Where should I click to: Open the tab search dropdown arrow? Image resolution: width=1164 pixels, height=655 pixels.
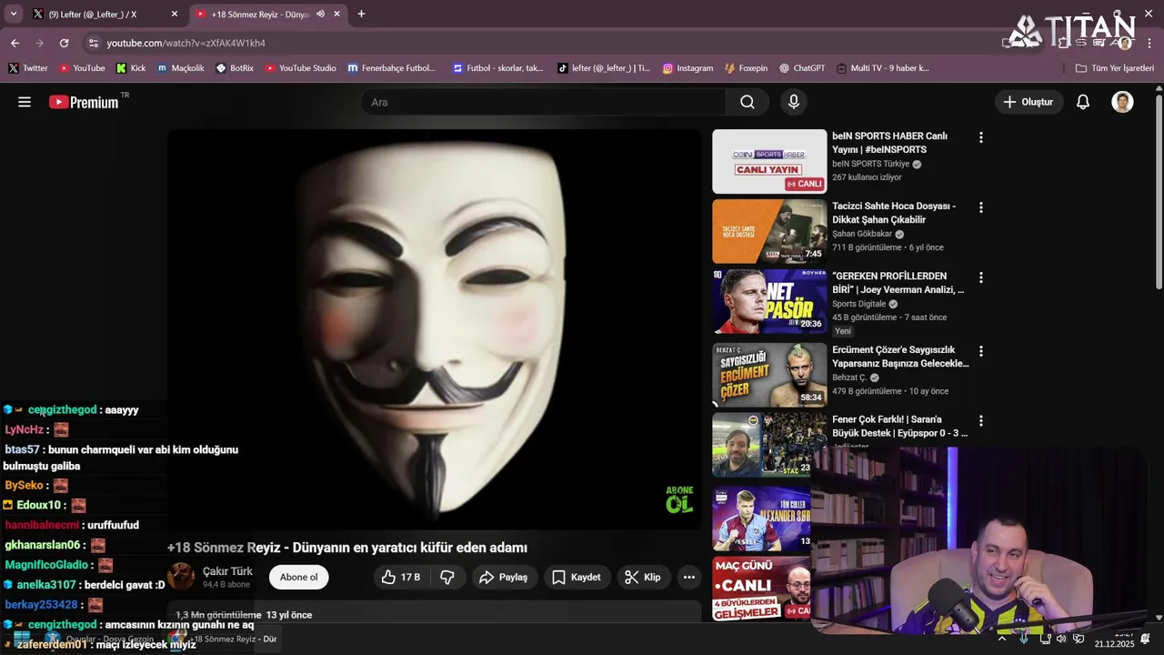tap(13, 15)
